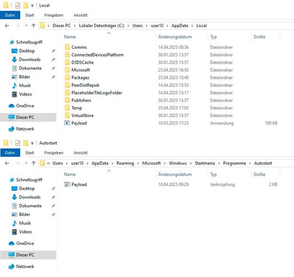The image size is (294, 277).
Task: Open Freigeben tab in Local window
Action: pyautogui.click(x=54, y=15)
